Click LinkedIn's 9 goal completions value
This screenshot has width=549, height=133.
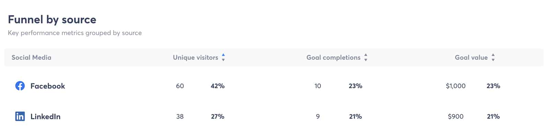pos(318,116)
